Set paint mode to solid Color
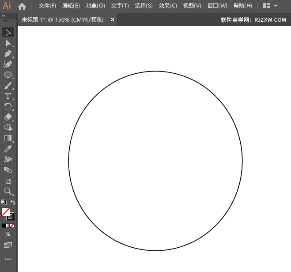 pyautogui.click(x=4, y=226)
